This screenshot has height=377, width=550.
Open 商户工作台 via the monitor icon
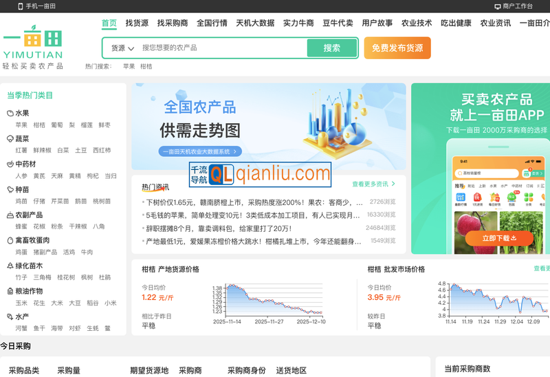pyautogui.click(x=498, y=6)
